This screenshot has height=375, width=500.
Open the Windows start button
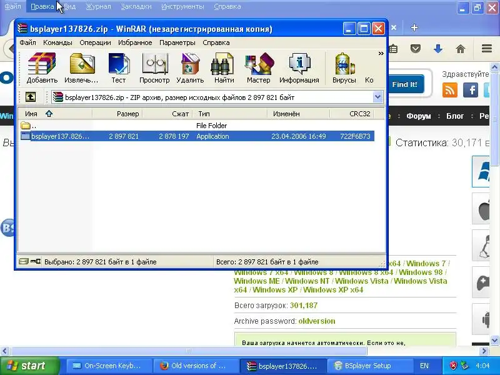[x=29, y=366]
